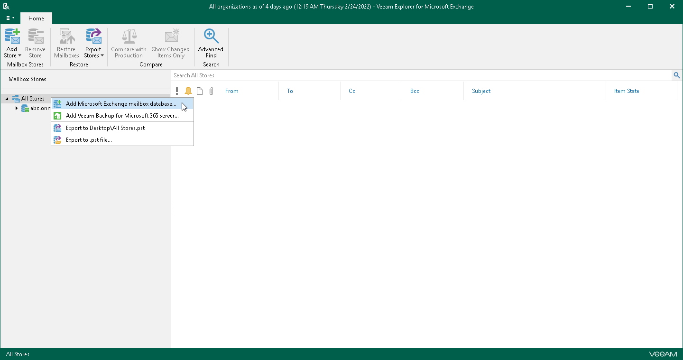This screenshot has width=683, height=360.
Task: Click the Mailbox Stores panel header
Action: [x=28, y=79]
